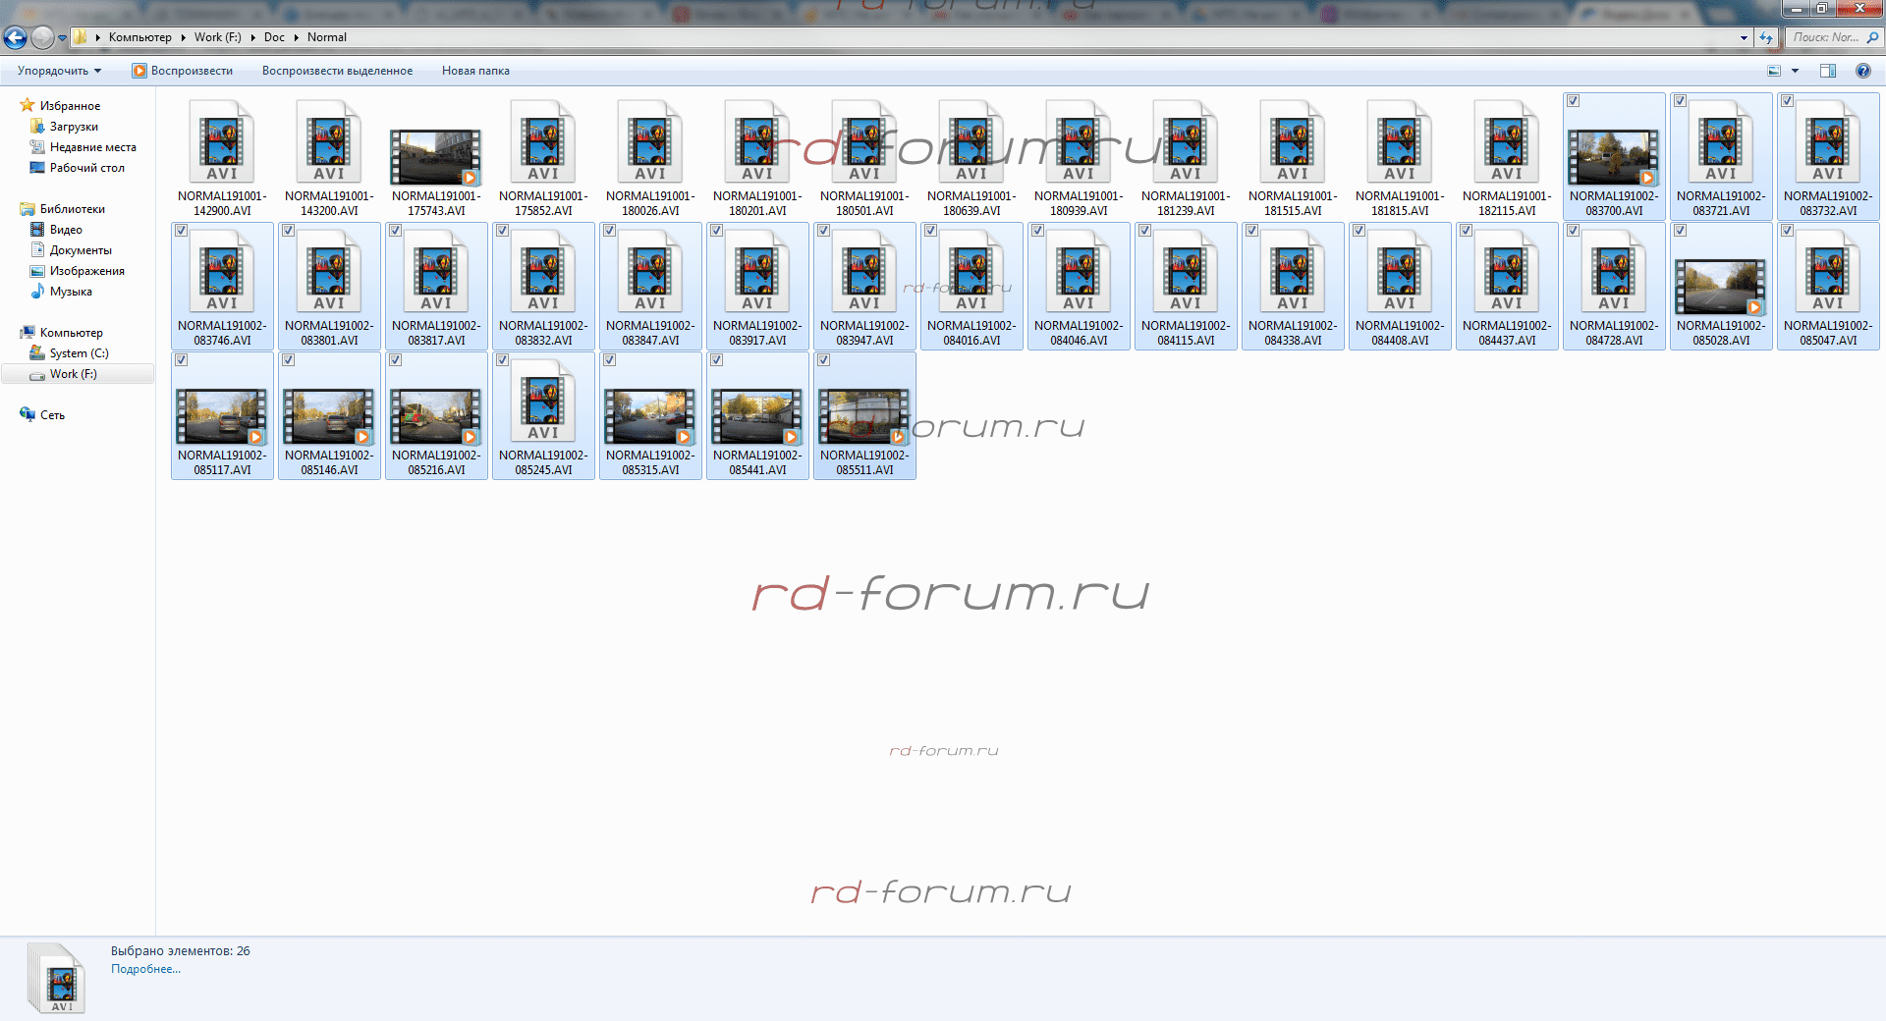
Task: Click the refresh icon beside address bar
Action: pos(1766,38)
